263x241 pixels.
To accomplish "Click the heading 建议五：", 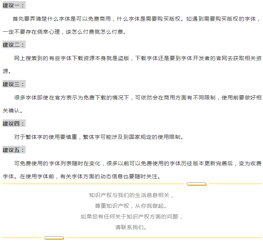I will pyautogui.click(x=14, y=150).
